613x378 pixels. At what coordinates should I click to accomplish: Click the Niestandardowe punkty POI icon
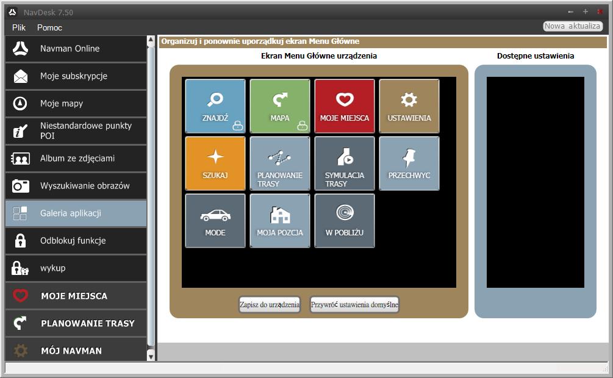point(20,131)
